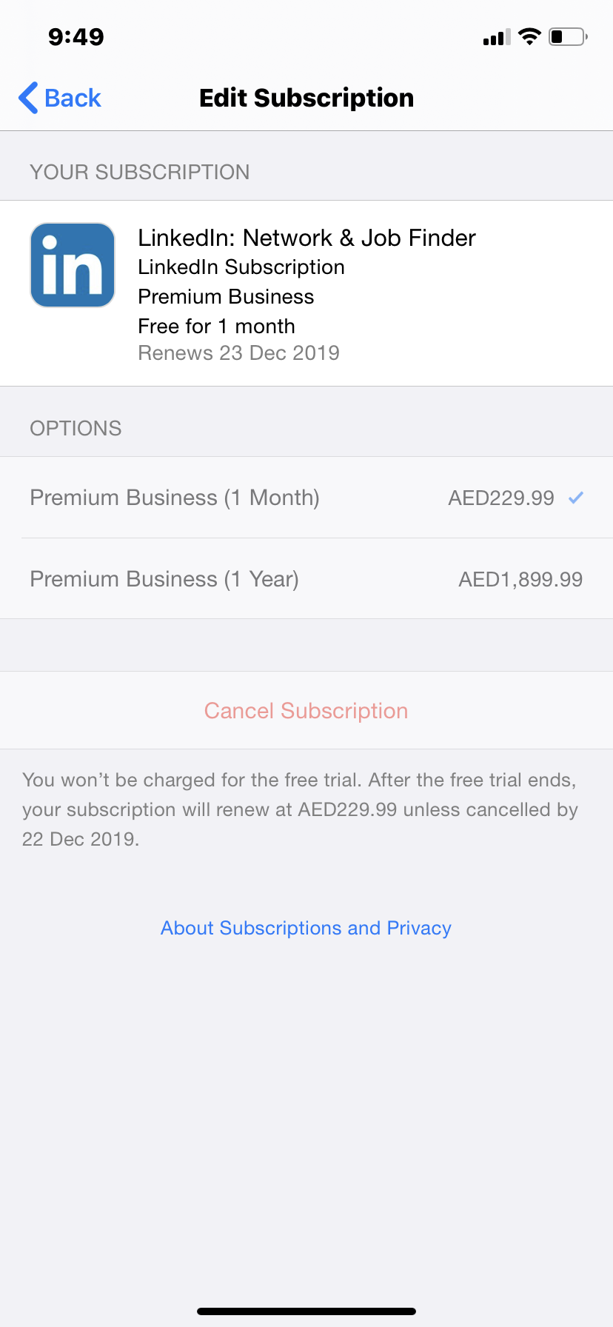Tap the LinkedIn app icon
Image resolution: width=613 pixels, height=1327 pixels.
(73, 265)
